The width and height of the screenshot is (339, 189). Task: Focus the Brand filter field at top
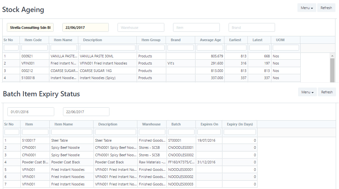tap(252, 28)
